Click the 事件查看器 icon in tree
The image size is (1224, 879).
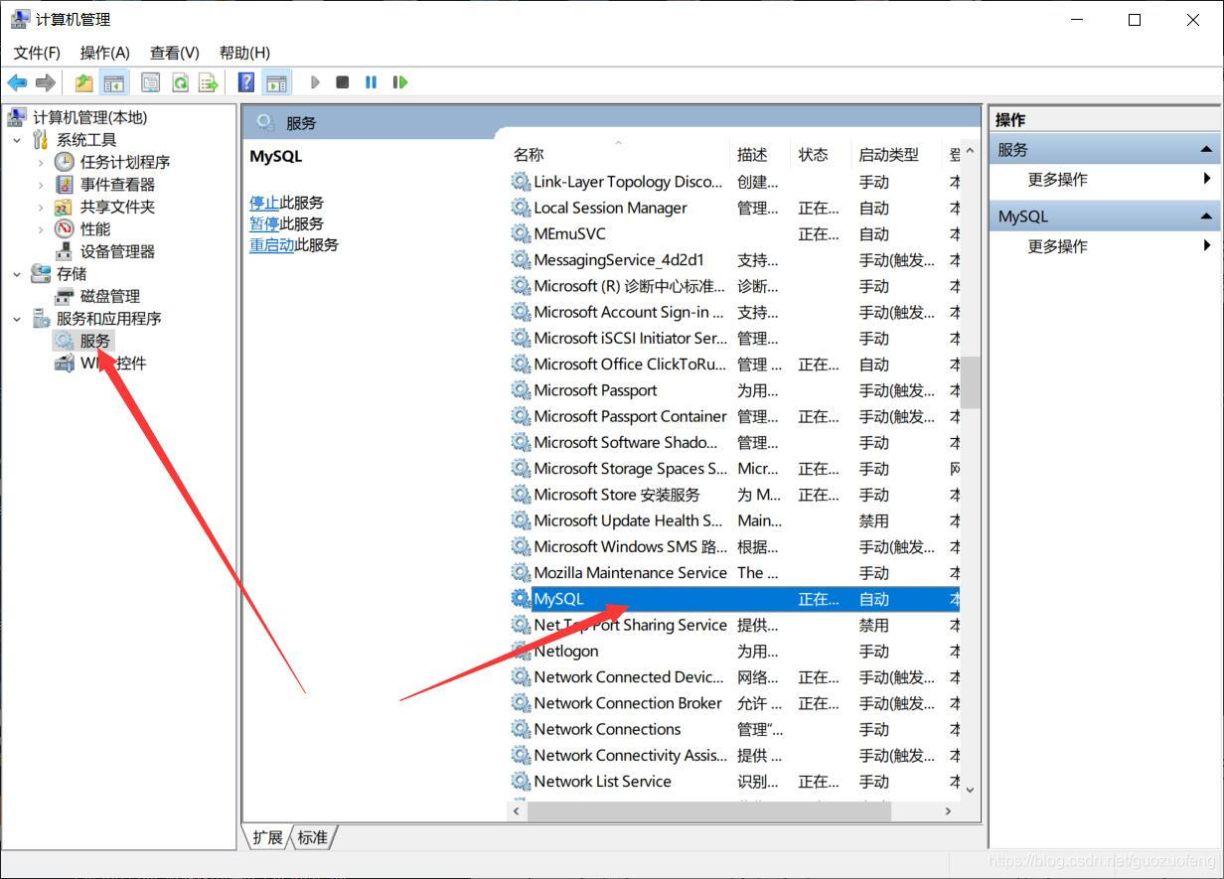pos(65,185)
